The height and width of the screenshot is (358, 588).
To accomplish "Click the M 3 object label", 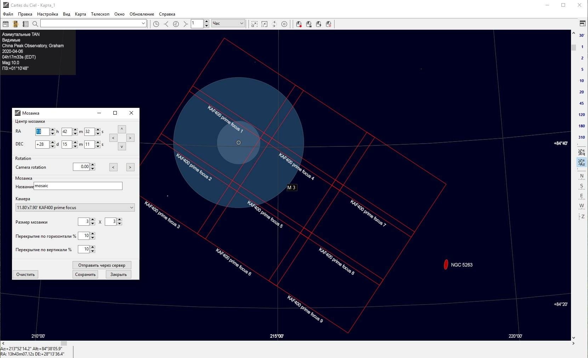I will point(291,187).
